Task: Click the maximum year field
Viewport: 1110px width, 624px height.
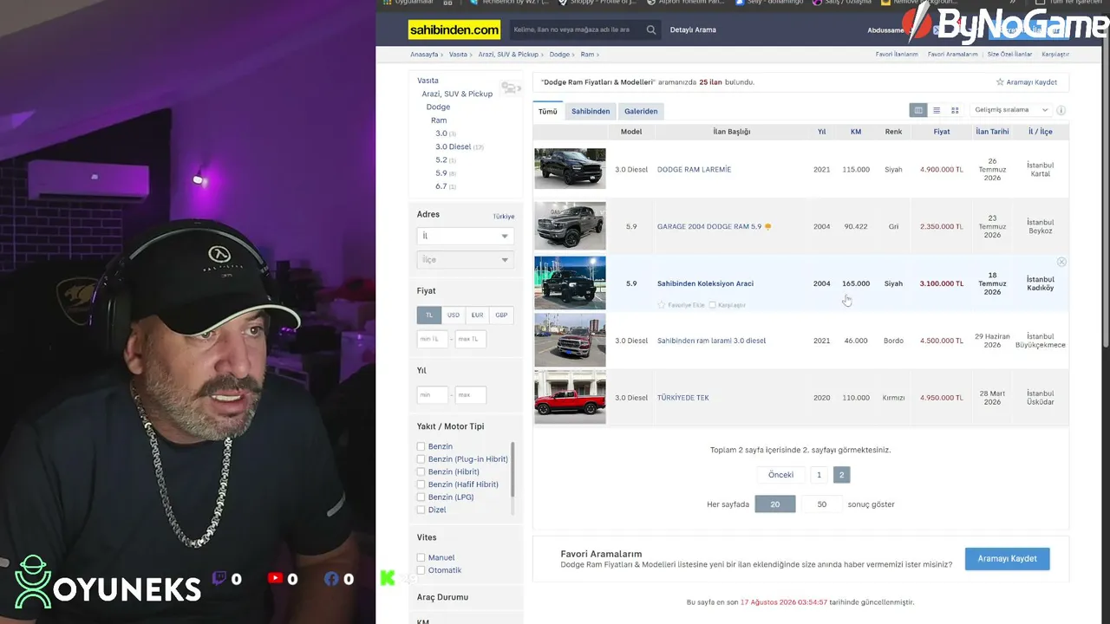Action: click(470, 395)
